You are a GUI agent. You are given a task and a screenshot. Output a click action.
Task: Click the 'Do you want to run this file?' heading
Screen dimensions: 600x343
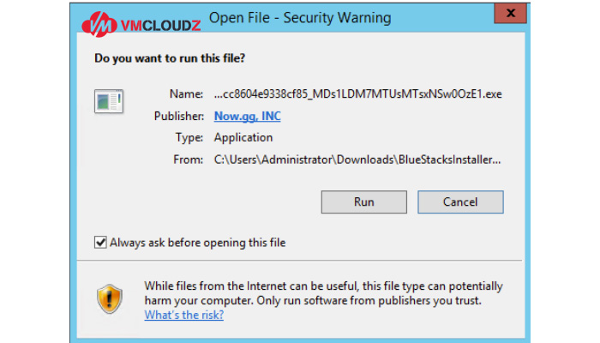pos(170,58)
